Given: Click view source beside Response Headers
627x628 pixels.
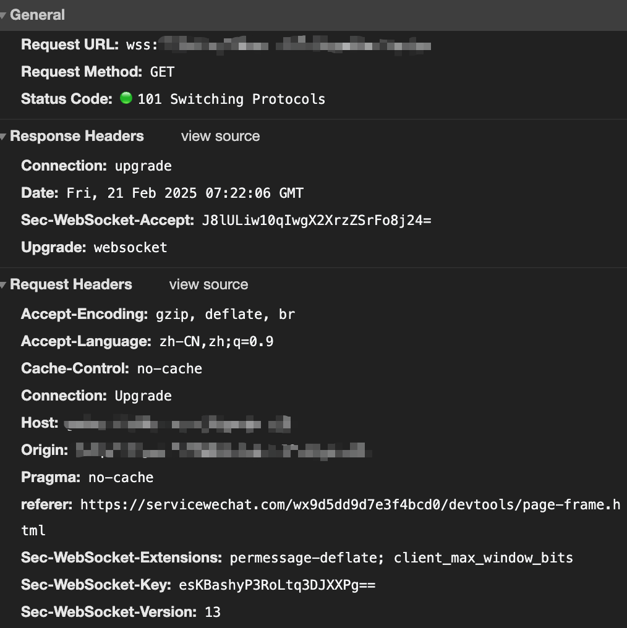Looking at the screenshot, I should click(x=220, y=137).
